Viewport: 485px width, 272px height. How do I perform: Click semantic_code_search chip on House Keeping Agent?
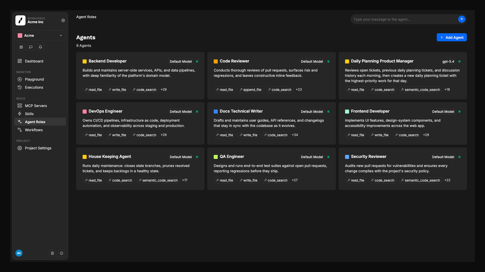pos(158,180)
